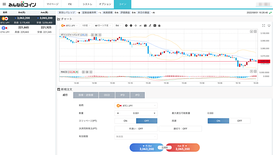Viewport: 273px width, 155px height.
Task: Toggle MACD visibility eye icon
Action: click(x=87, y=72)
